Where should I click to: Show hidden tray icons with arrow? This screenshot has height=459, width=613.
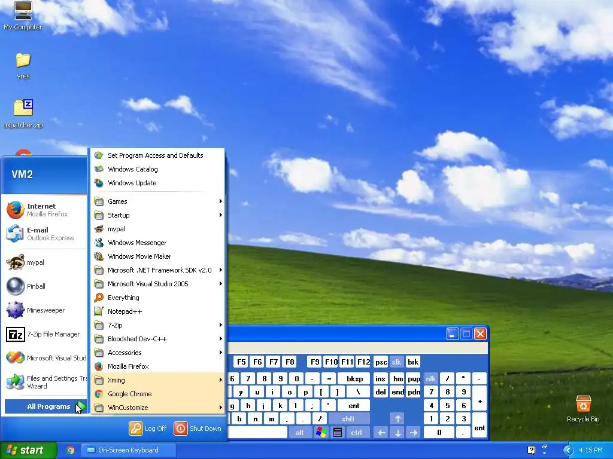coord(568,450)
